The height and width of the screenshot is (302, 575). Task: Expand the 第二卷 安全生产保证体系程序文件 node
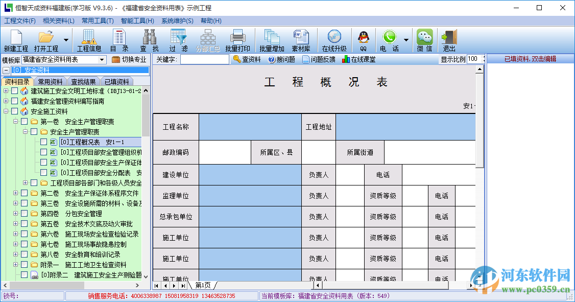coord(16,193)
